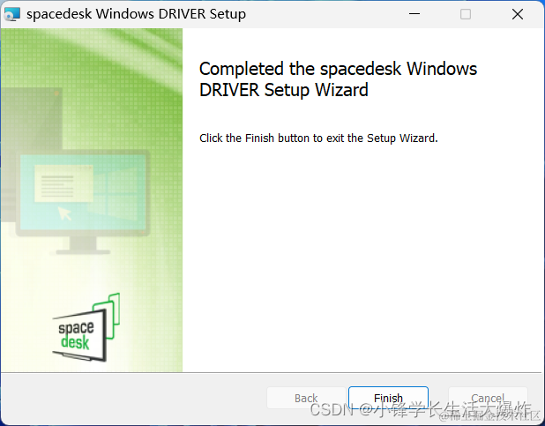545x426 pixels.
Task: Click the Cancel button
Action: (488, 398)
